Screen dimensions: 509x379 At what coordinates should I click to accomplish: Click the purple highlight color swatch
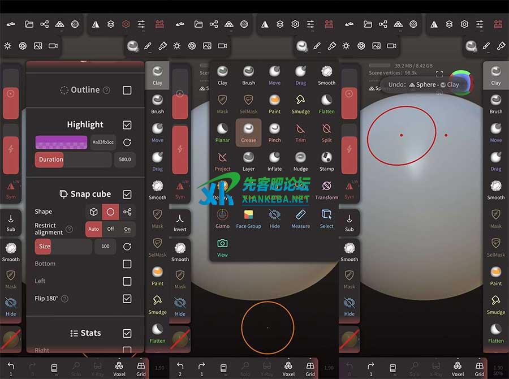coord(61,143)
